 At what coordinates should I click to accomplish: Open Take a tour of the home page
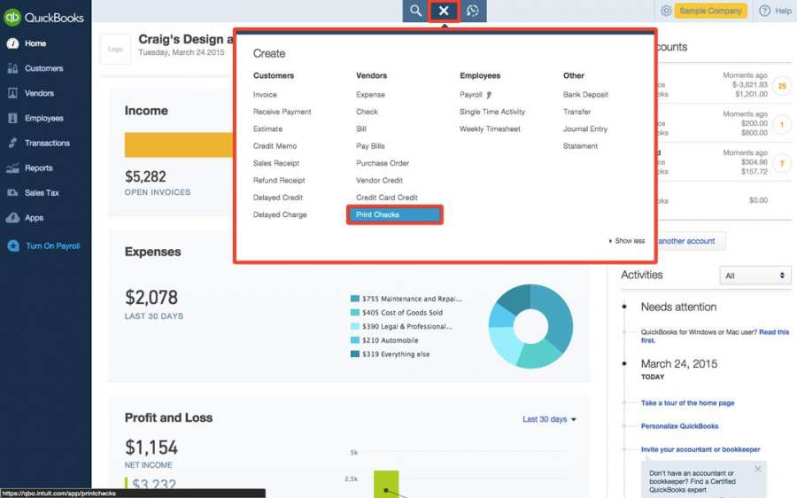687,403
